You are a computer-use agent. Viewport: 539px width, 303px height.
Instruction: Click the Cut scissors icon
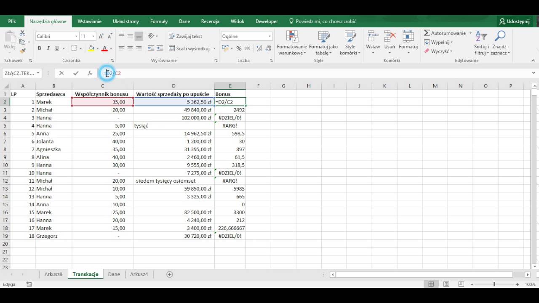click(23, 33)
